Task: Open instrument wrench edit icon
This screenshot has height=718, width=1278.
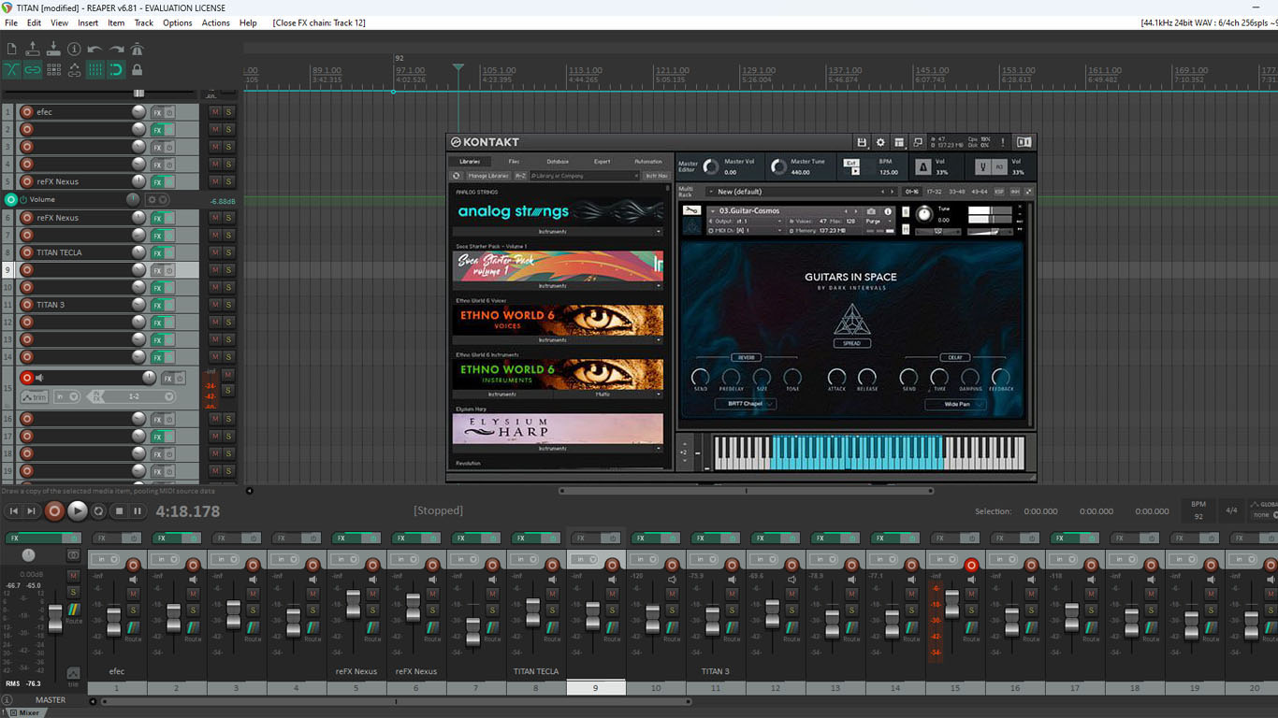Action: [692, 211]
